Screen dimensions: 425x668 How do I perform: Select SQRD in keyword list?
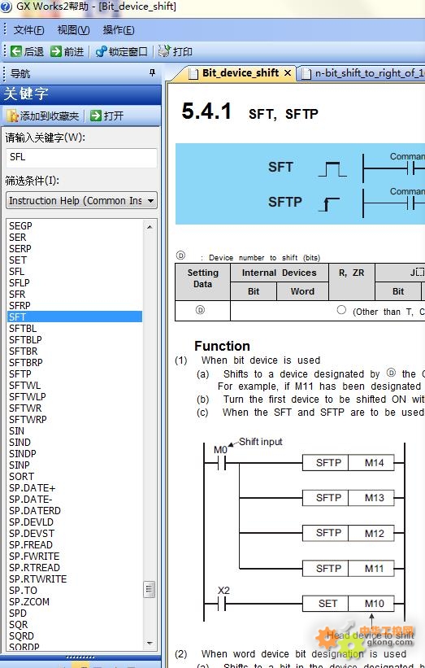[21, 636]
